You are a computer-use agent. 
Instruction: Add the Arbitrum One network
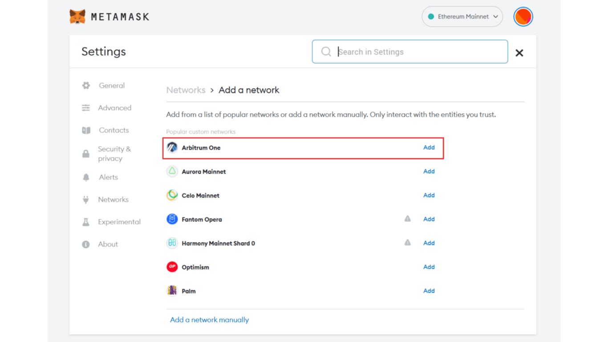coord(429,147)
